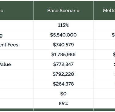
Task: Click the $740,579 value
Action: click(x=63, y=45)
